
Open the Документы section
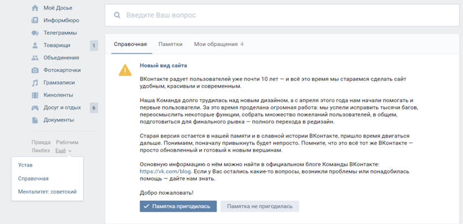click(59, 120)
